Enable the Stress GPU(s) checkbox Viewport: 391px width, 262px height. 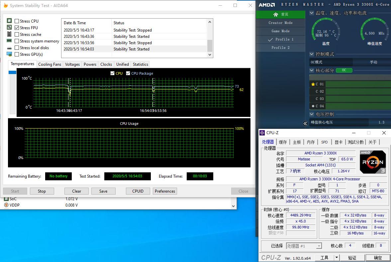click(x=17, y=54)
